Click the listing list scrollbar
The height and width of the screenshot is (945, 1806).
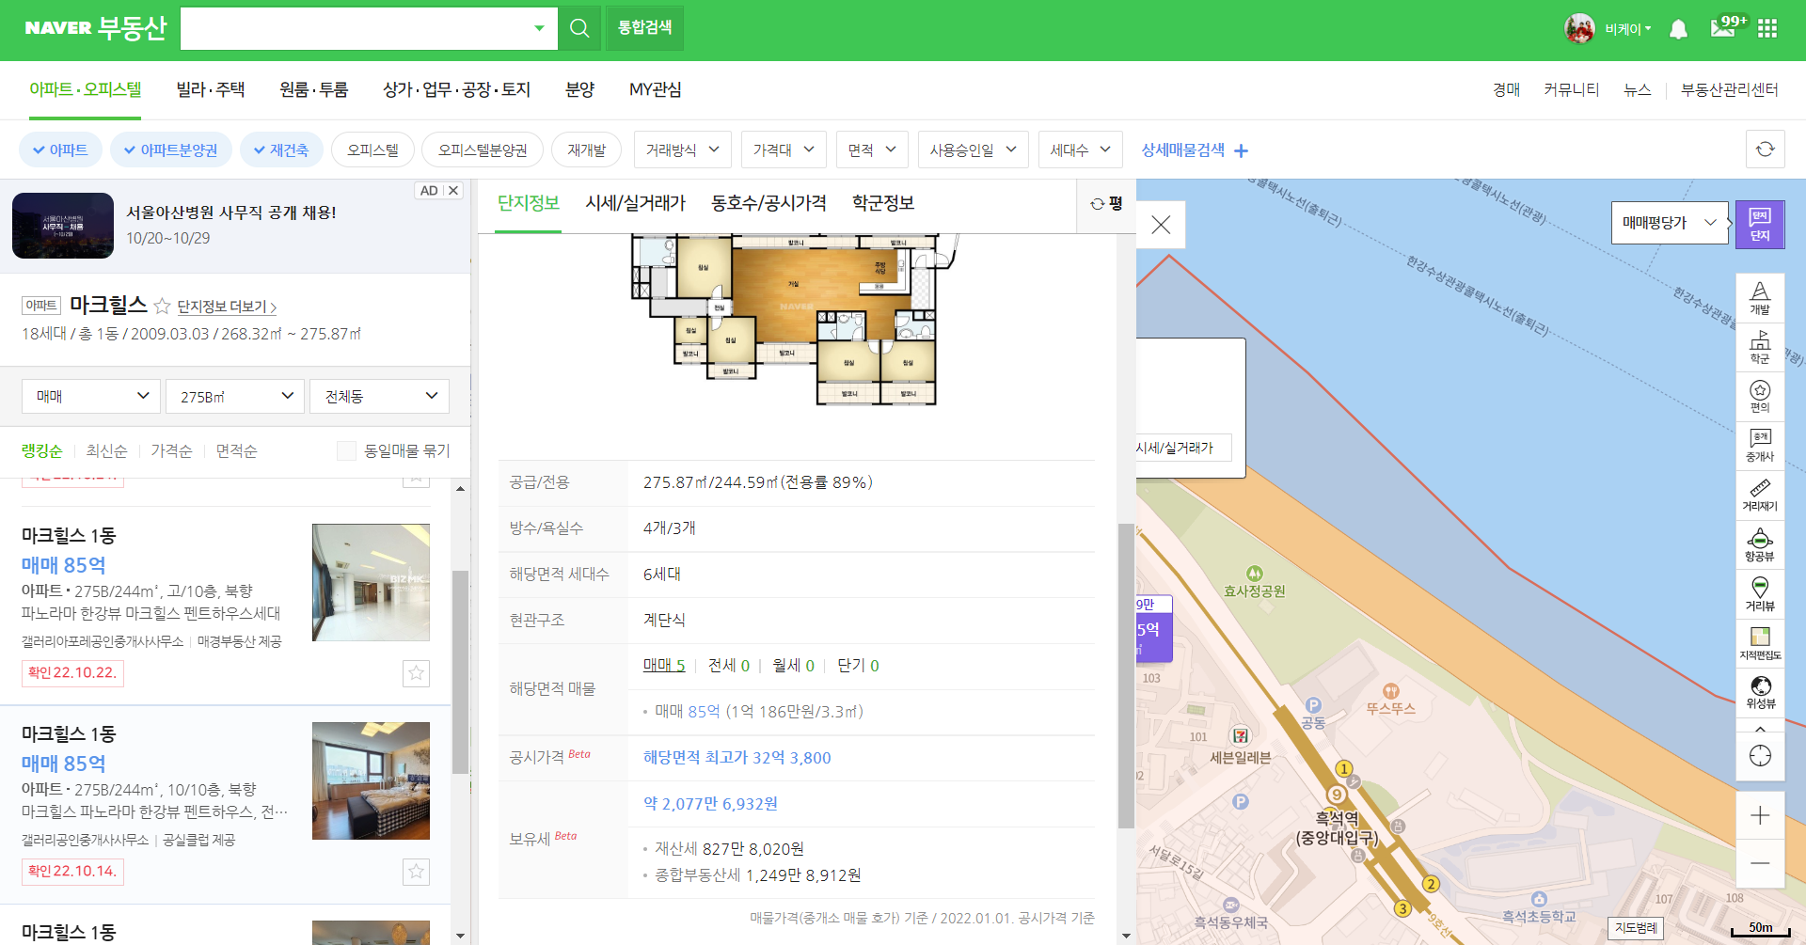460,671
